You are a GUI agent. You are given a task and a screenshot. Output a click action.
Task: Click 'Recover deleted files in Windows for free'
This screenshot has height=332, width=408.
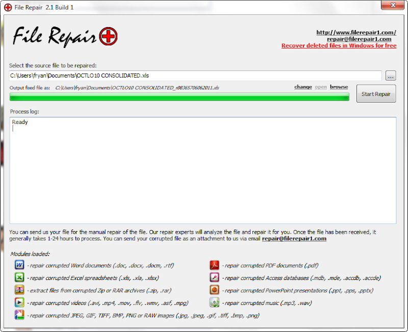click(339, 45)
